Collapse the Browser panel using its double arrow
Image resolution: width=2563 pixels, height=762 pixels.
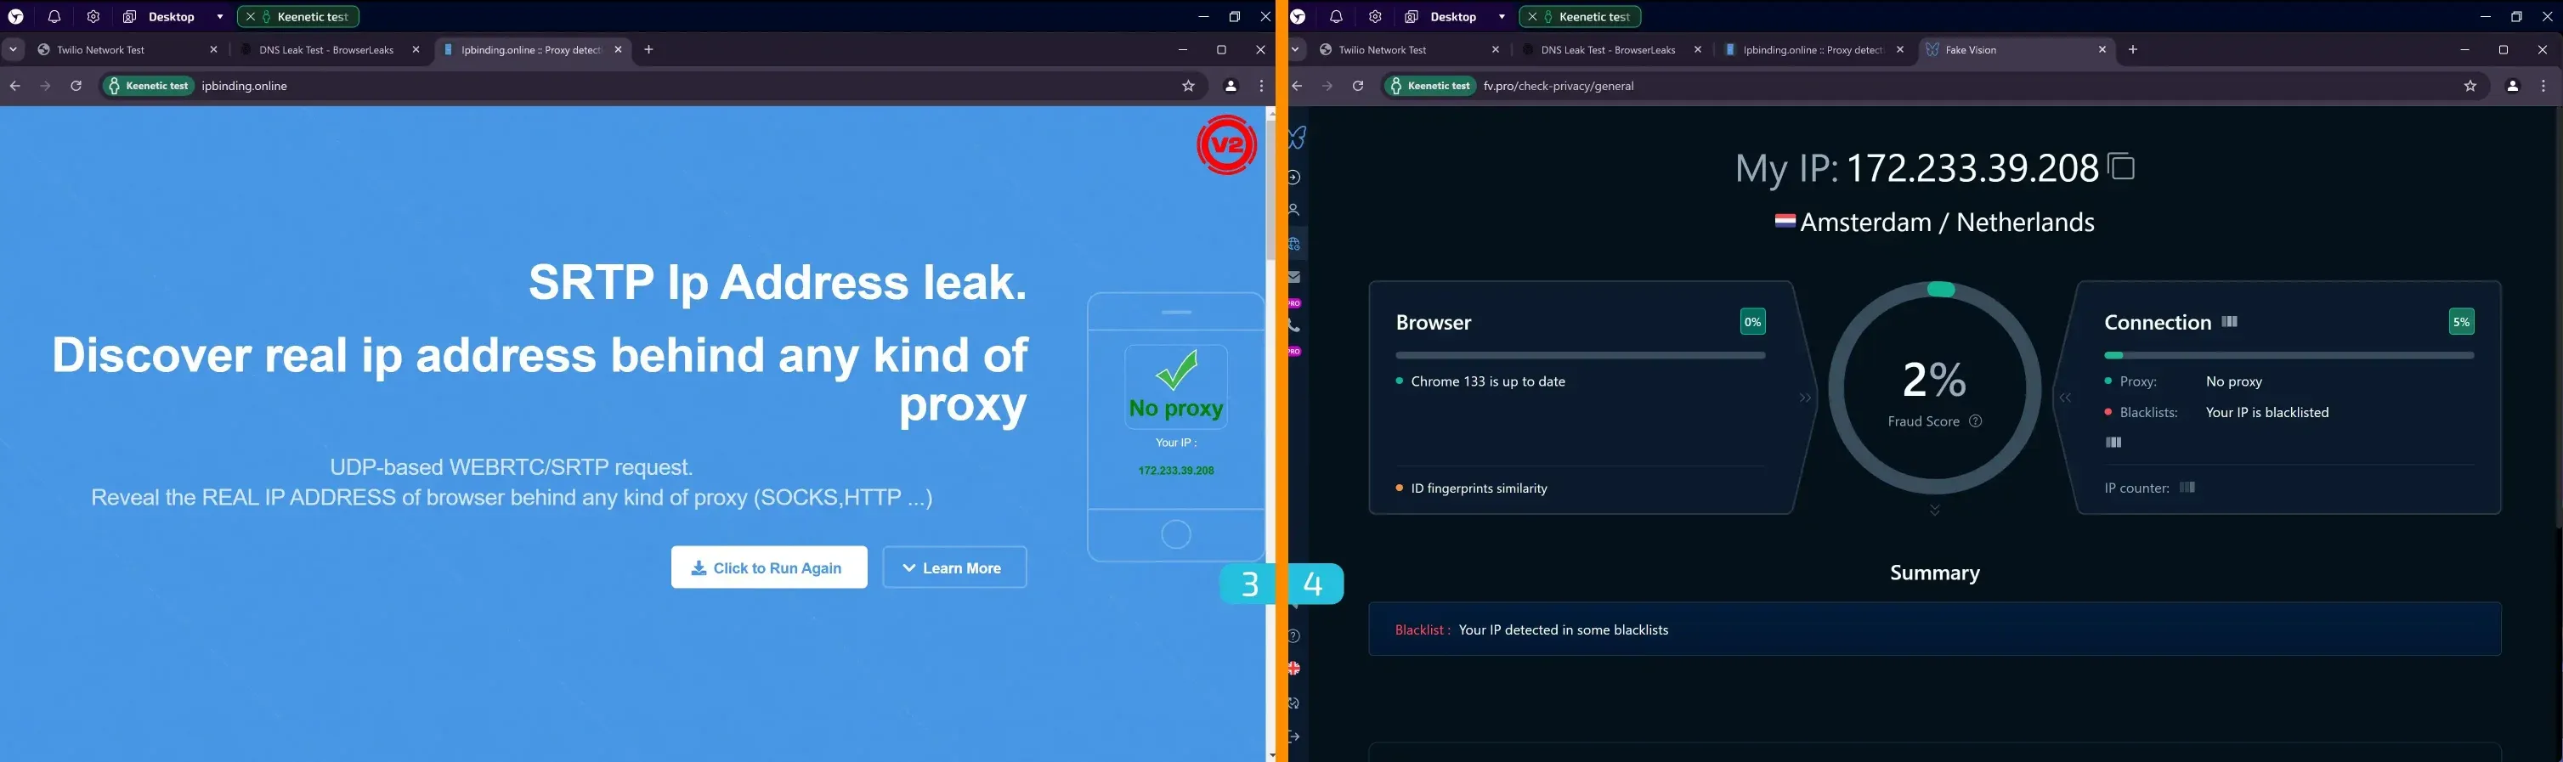1805,398
